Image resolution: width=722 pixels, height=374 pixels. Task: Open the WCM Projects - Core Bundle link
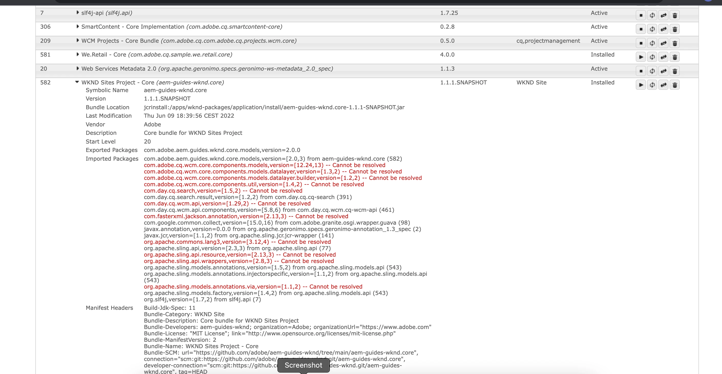coord(120,41)
